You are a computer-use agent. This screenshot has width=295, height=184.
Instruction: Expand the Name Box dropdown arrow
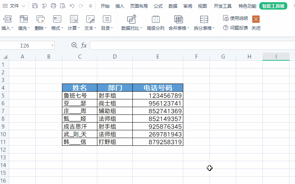[52, 45]
